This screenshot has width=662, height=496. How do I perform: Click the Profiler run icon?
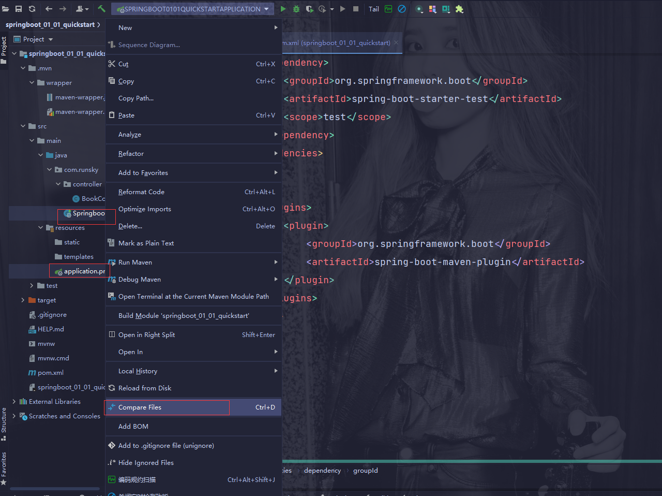coord(322,9)
